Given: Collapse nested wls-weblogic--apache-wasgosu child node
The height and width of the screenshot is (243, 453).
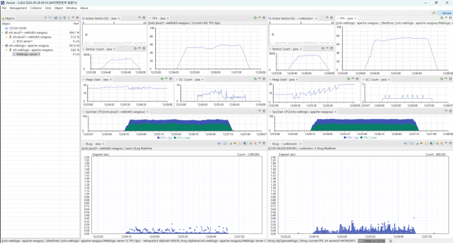Looking at the screenshot, I should click(x=6, y=50).
